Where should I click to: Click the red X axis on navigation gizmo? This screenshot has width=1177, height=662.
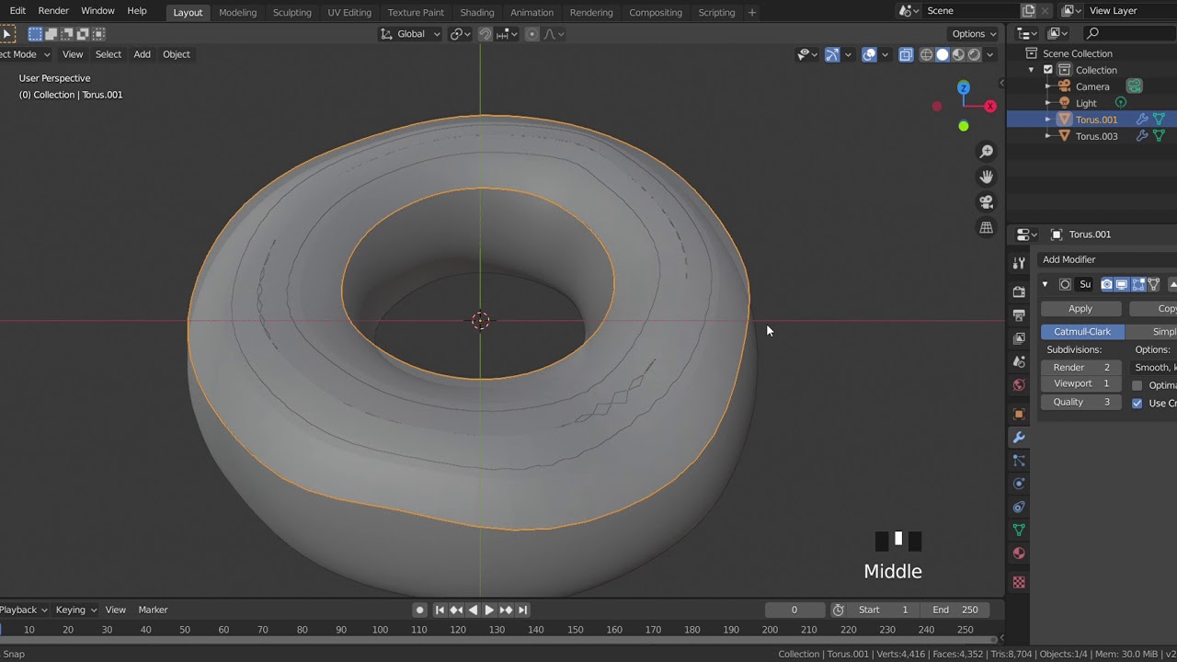[990, 107]
